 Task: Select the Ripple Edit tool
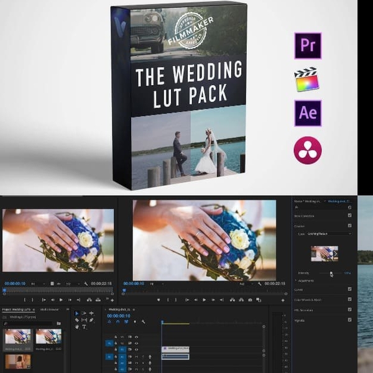click(91, 313)
